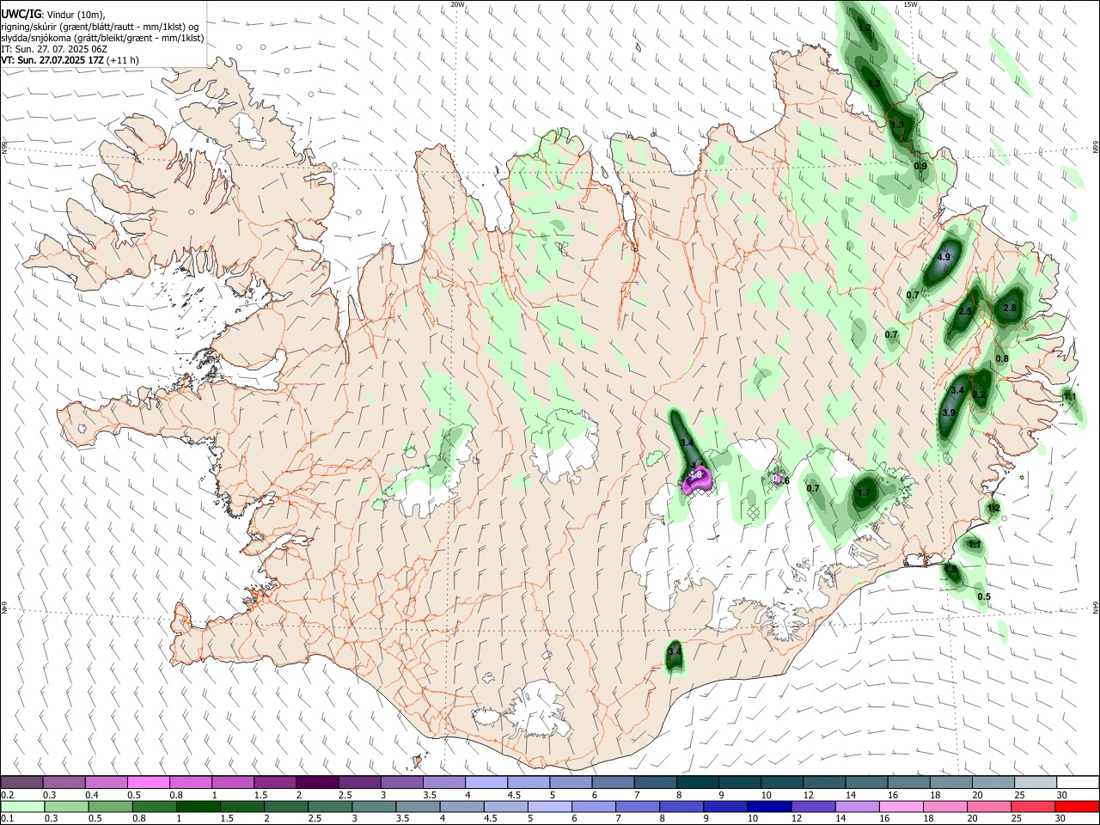Select the navy blue swatch in the lower scale
Screen dimensions: 1100x825
click(x=768, y=806)
